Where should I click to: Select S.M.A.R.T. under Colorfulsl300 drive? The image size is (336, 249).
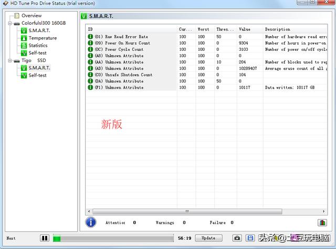pos(39,31)
